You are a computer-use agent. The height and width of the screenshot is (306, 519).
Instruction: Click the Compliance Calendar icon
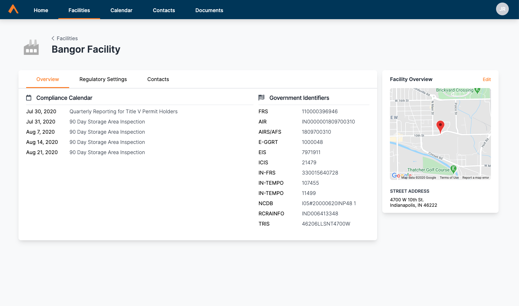[29, 98]
